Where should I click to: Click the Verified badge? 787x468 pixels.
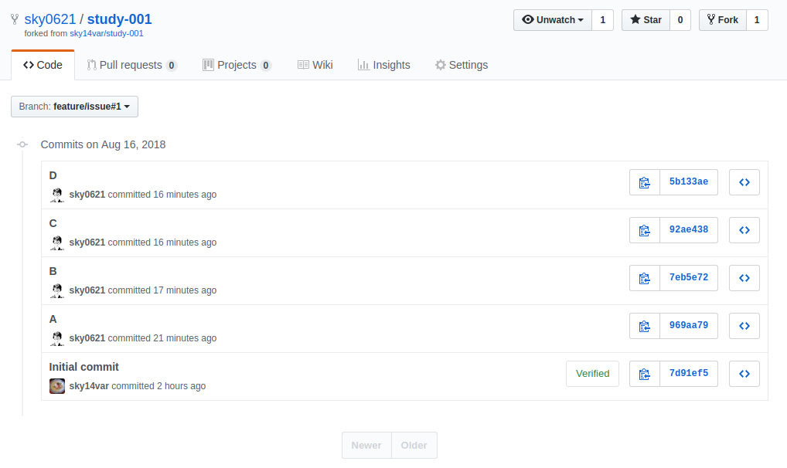click(x=592, y=374)
